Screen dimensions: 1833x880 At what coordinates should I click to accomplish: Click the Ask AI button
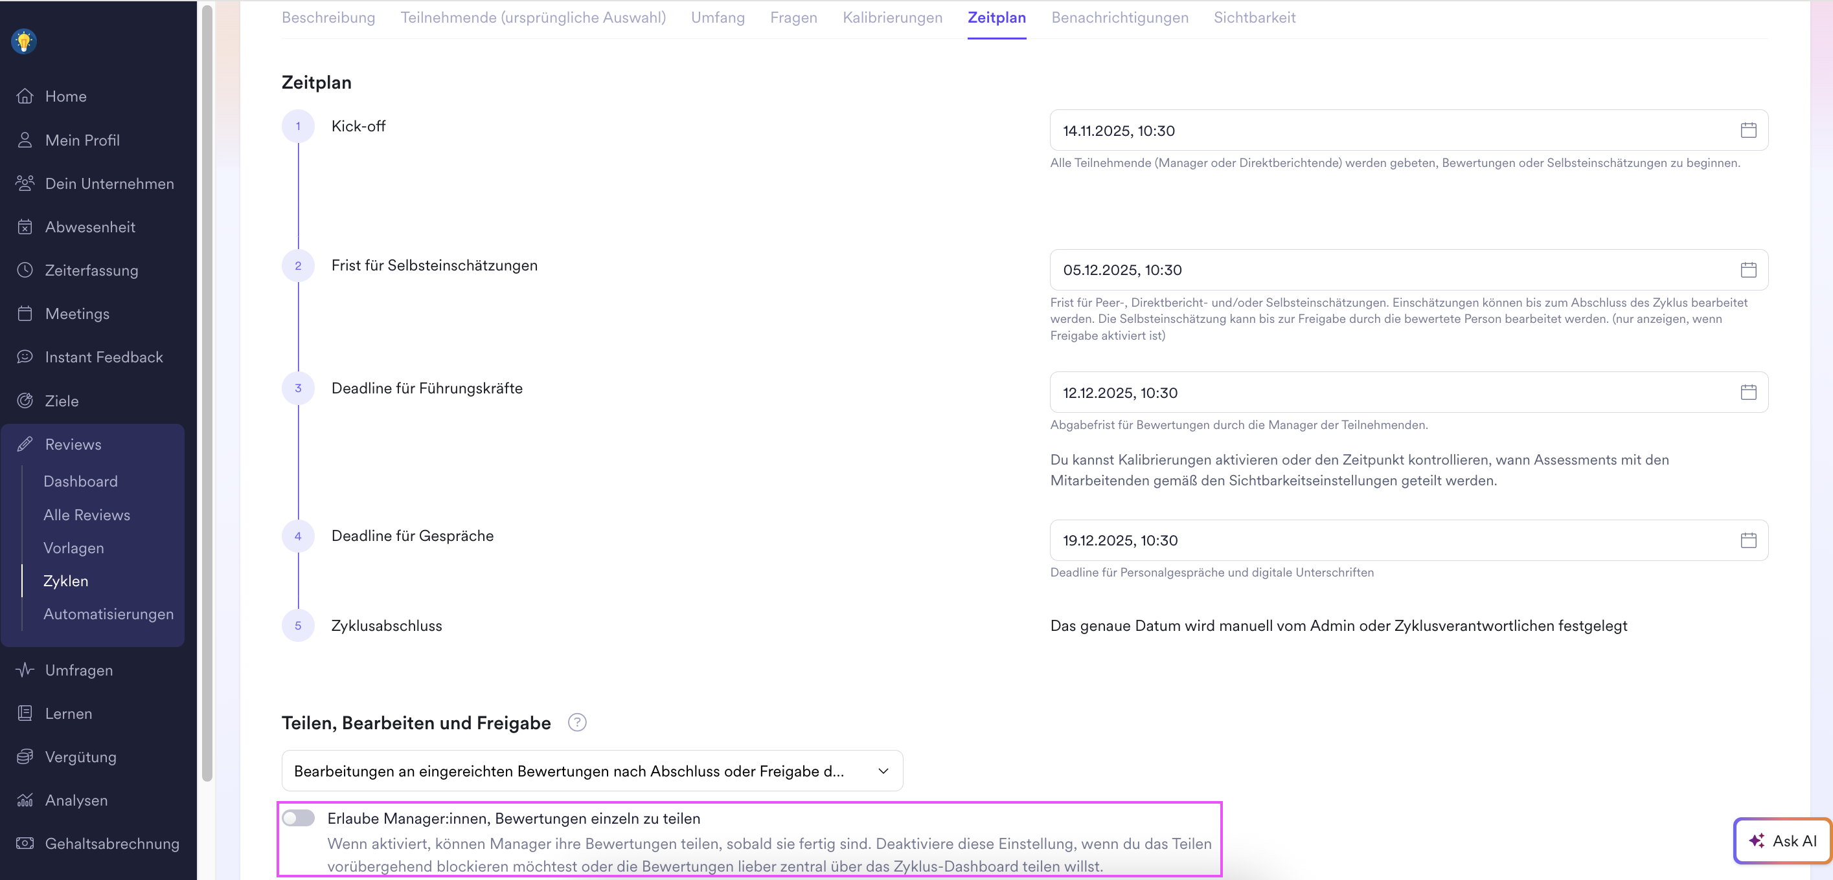1782,841
